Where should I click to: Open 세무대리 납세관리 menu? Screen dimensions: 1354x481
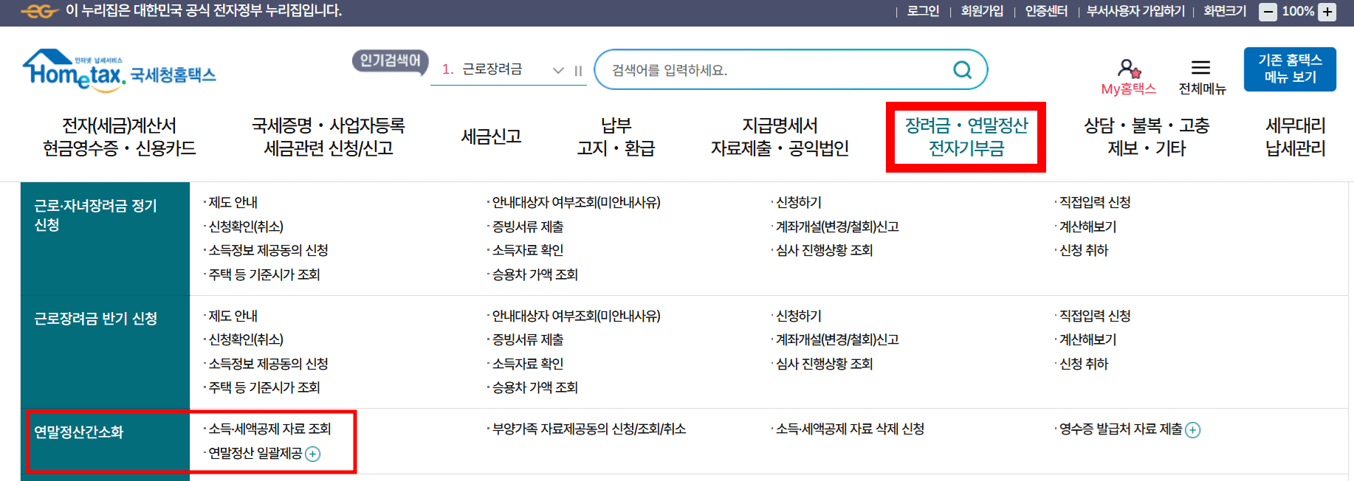(1296, 136)
